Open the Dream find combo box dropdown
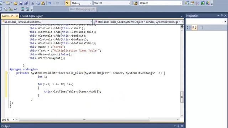Image resolution: width=228 pixels, height=128 pixels. (181, 3)
